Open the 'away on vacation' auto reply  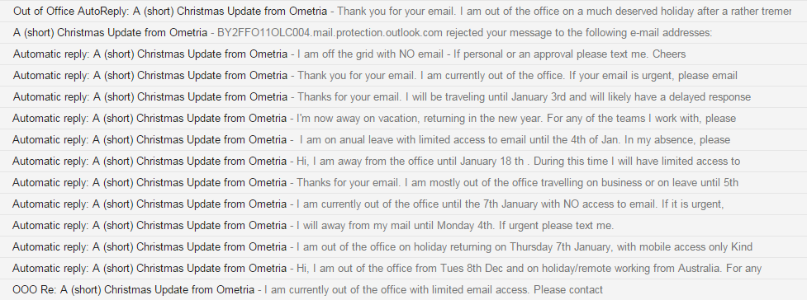pyautogui.click(x=403, y=118)
